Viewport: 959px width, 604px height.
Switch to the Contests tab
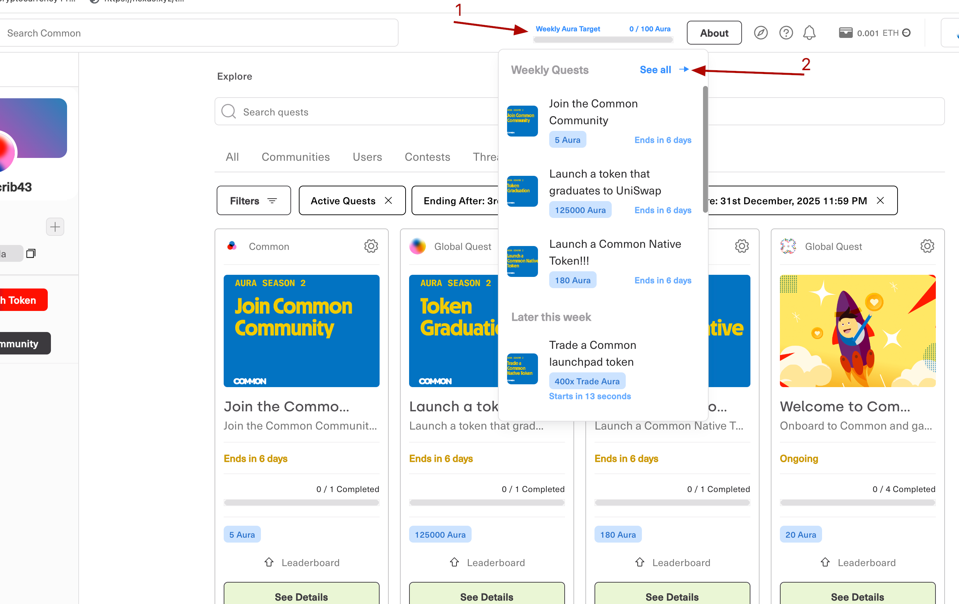427,157
